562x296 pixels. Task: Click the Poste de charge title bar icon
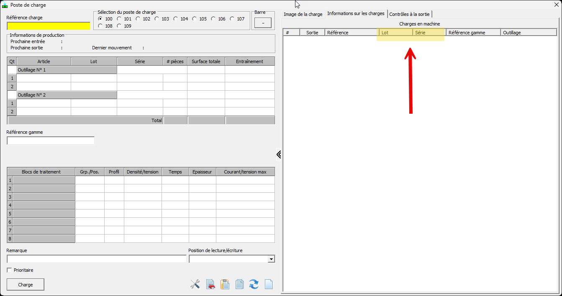pyautogui.click(x=5, y=5)
